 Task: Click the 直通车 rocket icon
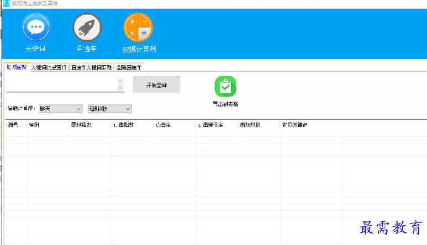87,27
